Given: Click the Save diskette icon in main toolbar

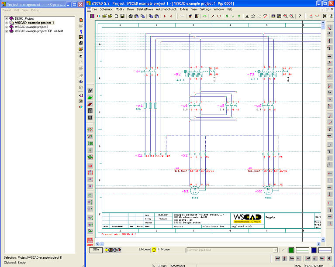Looking at the screenshot, I should 122,16.
